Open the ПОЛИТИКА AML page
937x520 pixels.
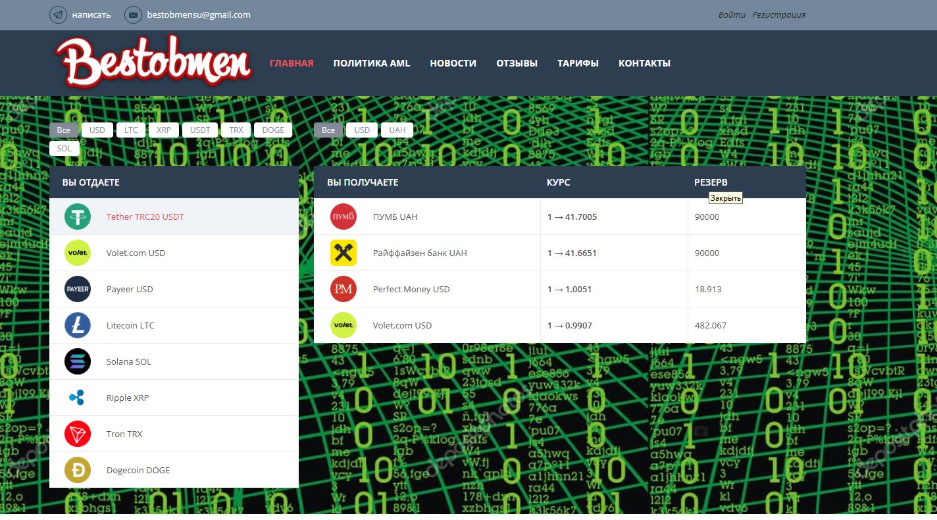[x=372, y=63]
